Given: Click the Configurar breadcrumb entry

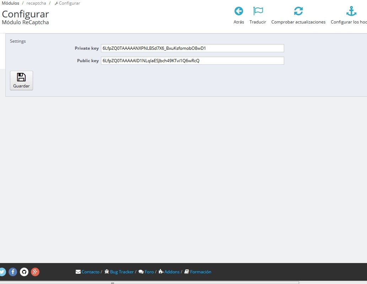Looking at the screenshot, I should click(x=70, y=3).
